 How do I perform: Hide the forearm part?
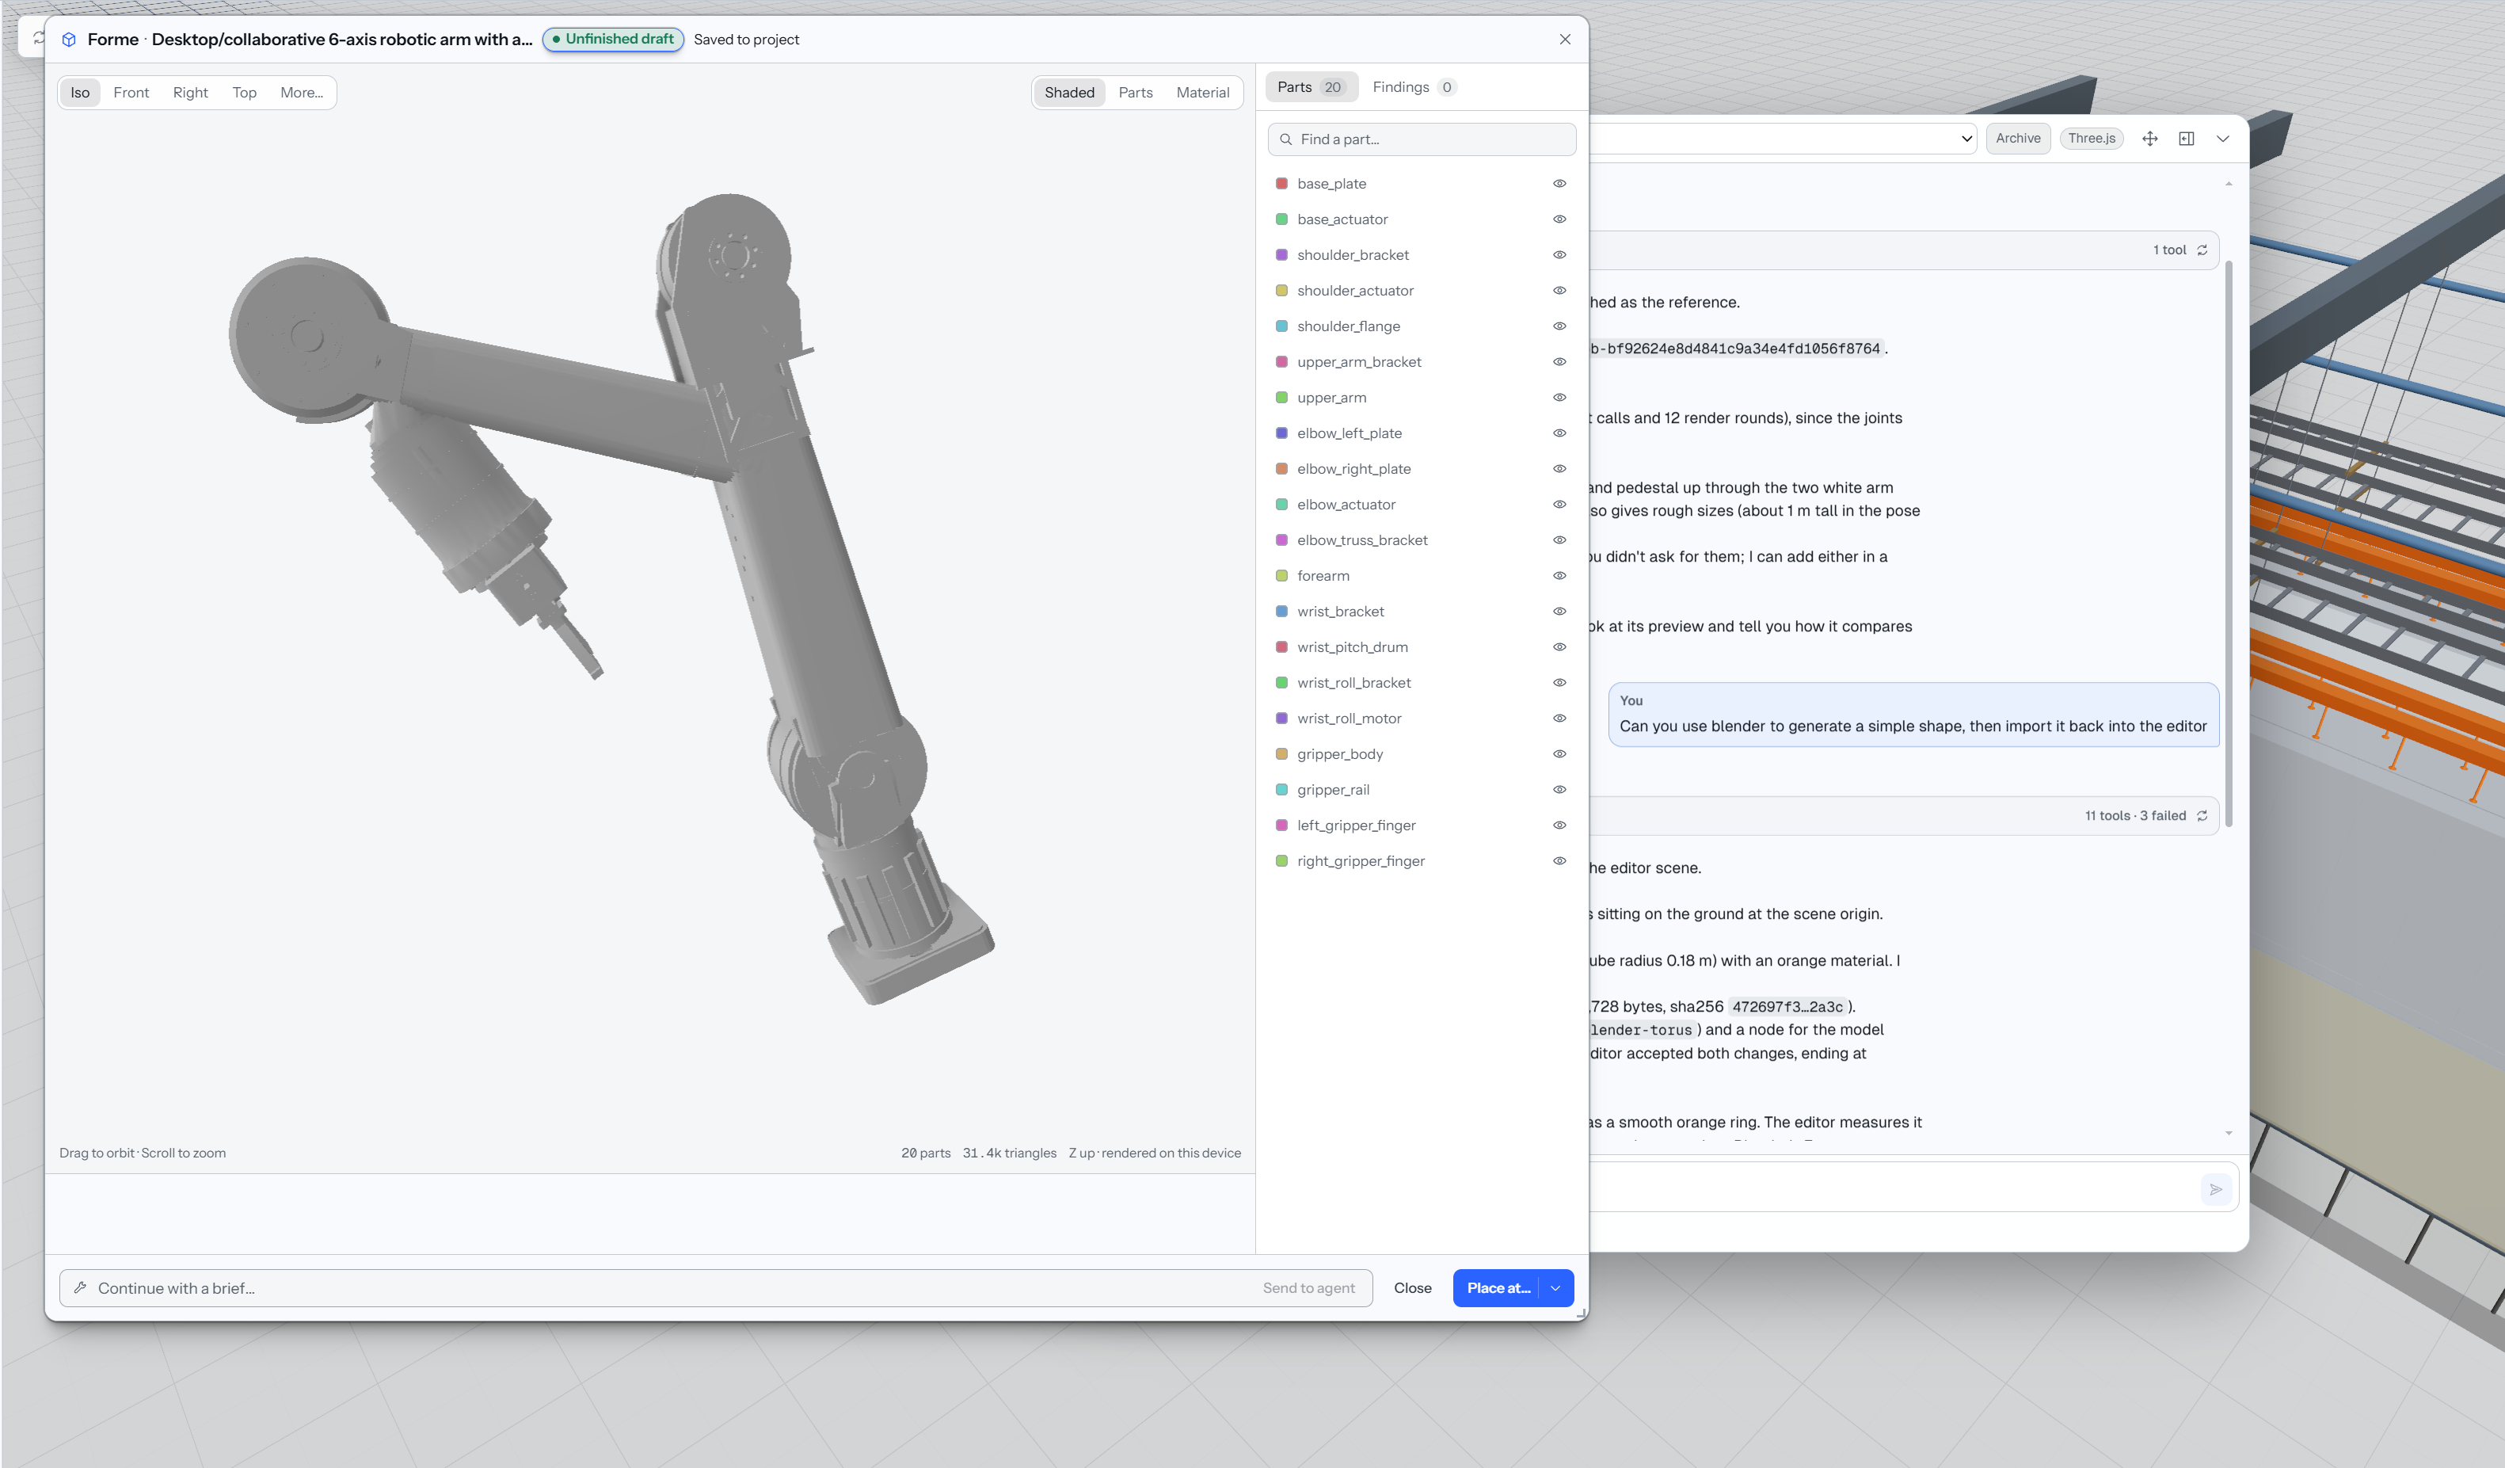click(x=1559, y=576)
